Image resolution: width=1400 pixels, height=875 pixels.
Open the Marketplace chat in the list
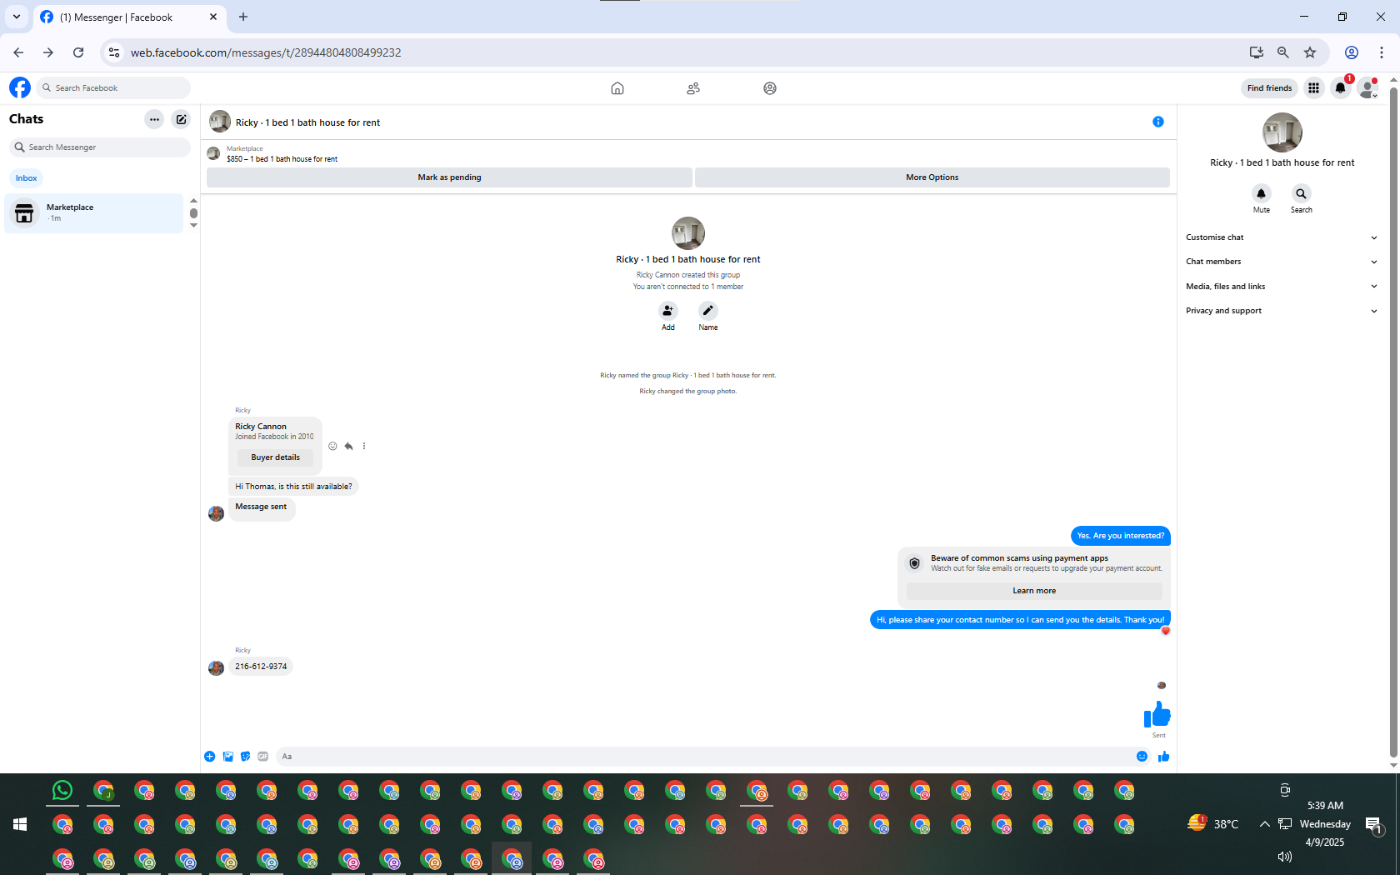click(93, 213)
